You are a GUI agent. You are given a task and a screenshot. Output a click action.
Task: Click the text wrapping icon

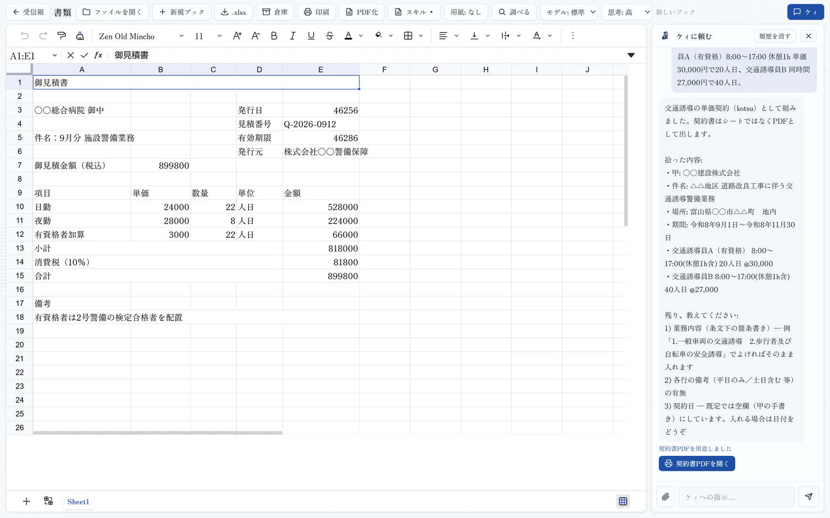coord(506,36)
